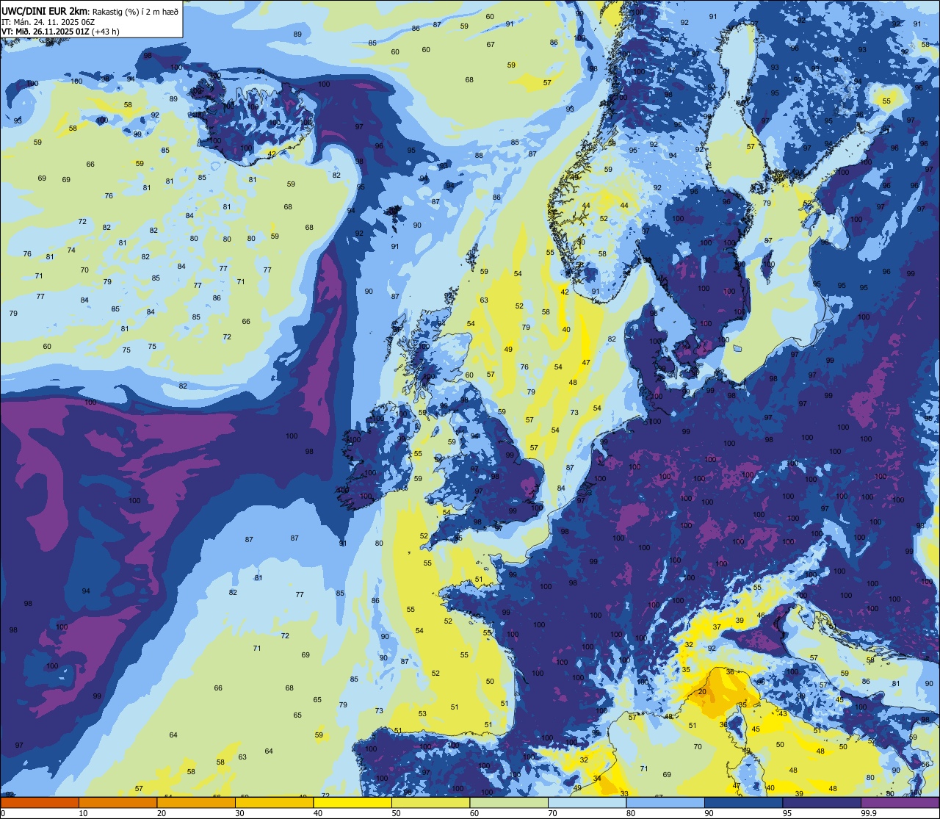Pick the 50–60 pale yellow legend swatch

coord(430,802)
